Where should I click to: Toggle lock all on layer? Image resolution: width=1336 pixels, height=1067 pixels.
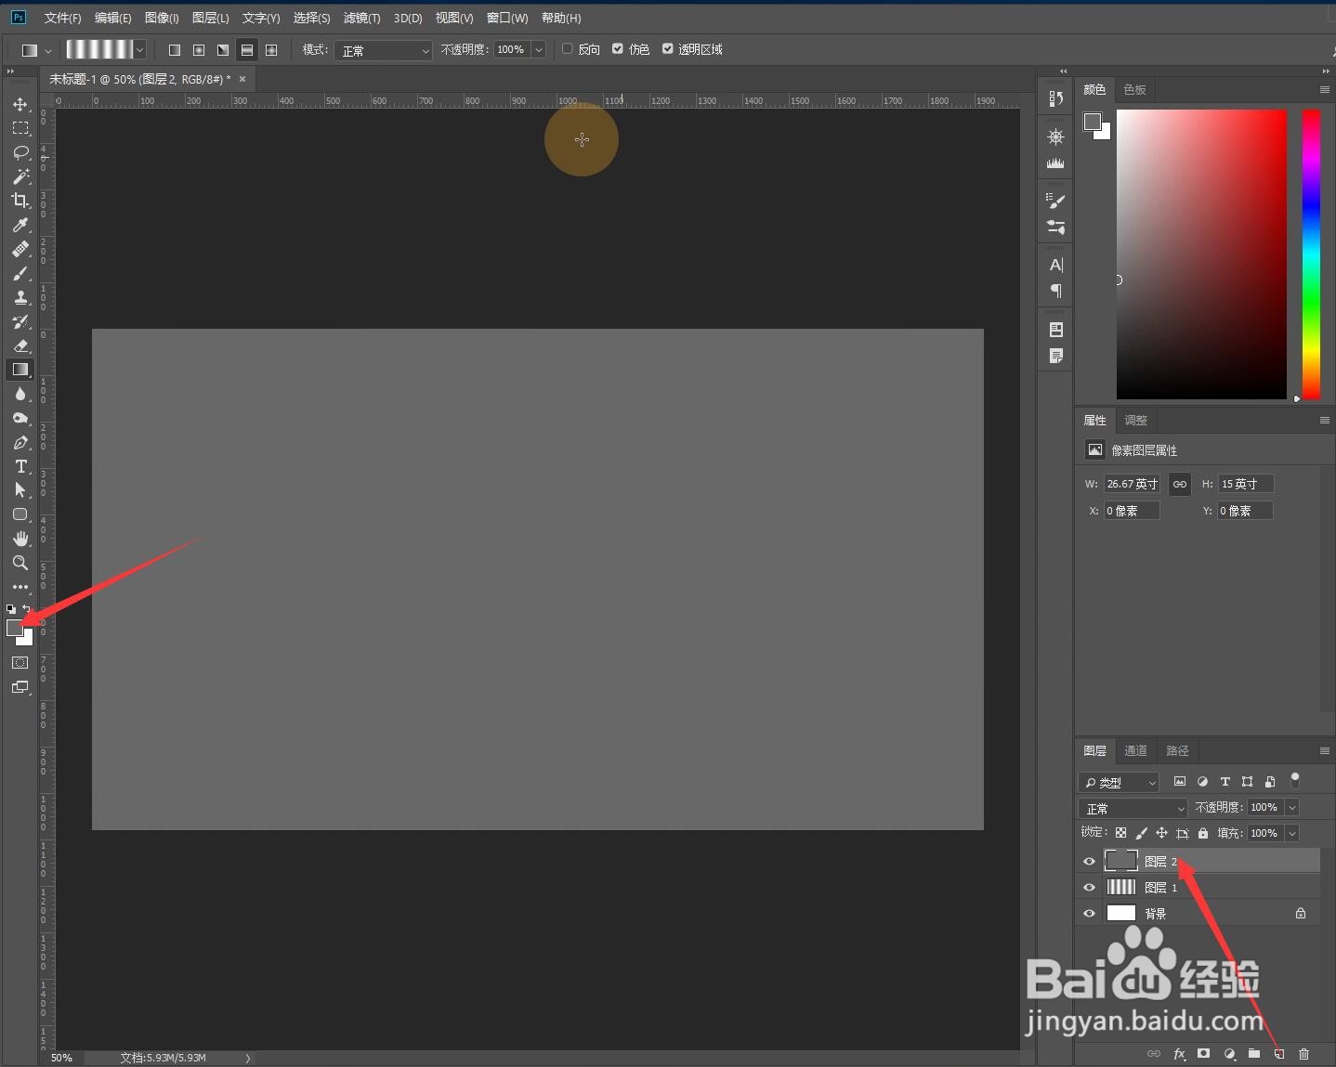click(1203, 833)
